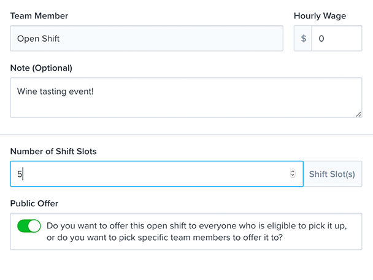Click the Team Member field label
This screenshot has width=373, height=280.
39,16
